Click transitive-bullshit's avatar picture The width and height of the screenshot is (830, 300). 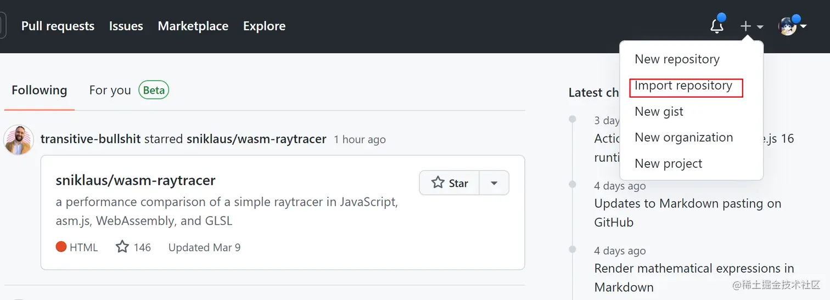19,139
